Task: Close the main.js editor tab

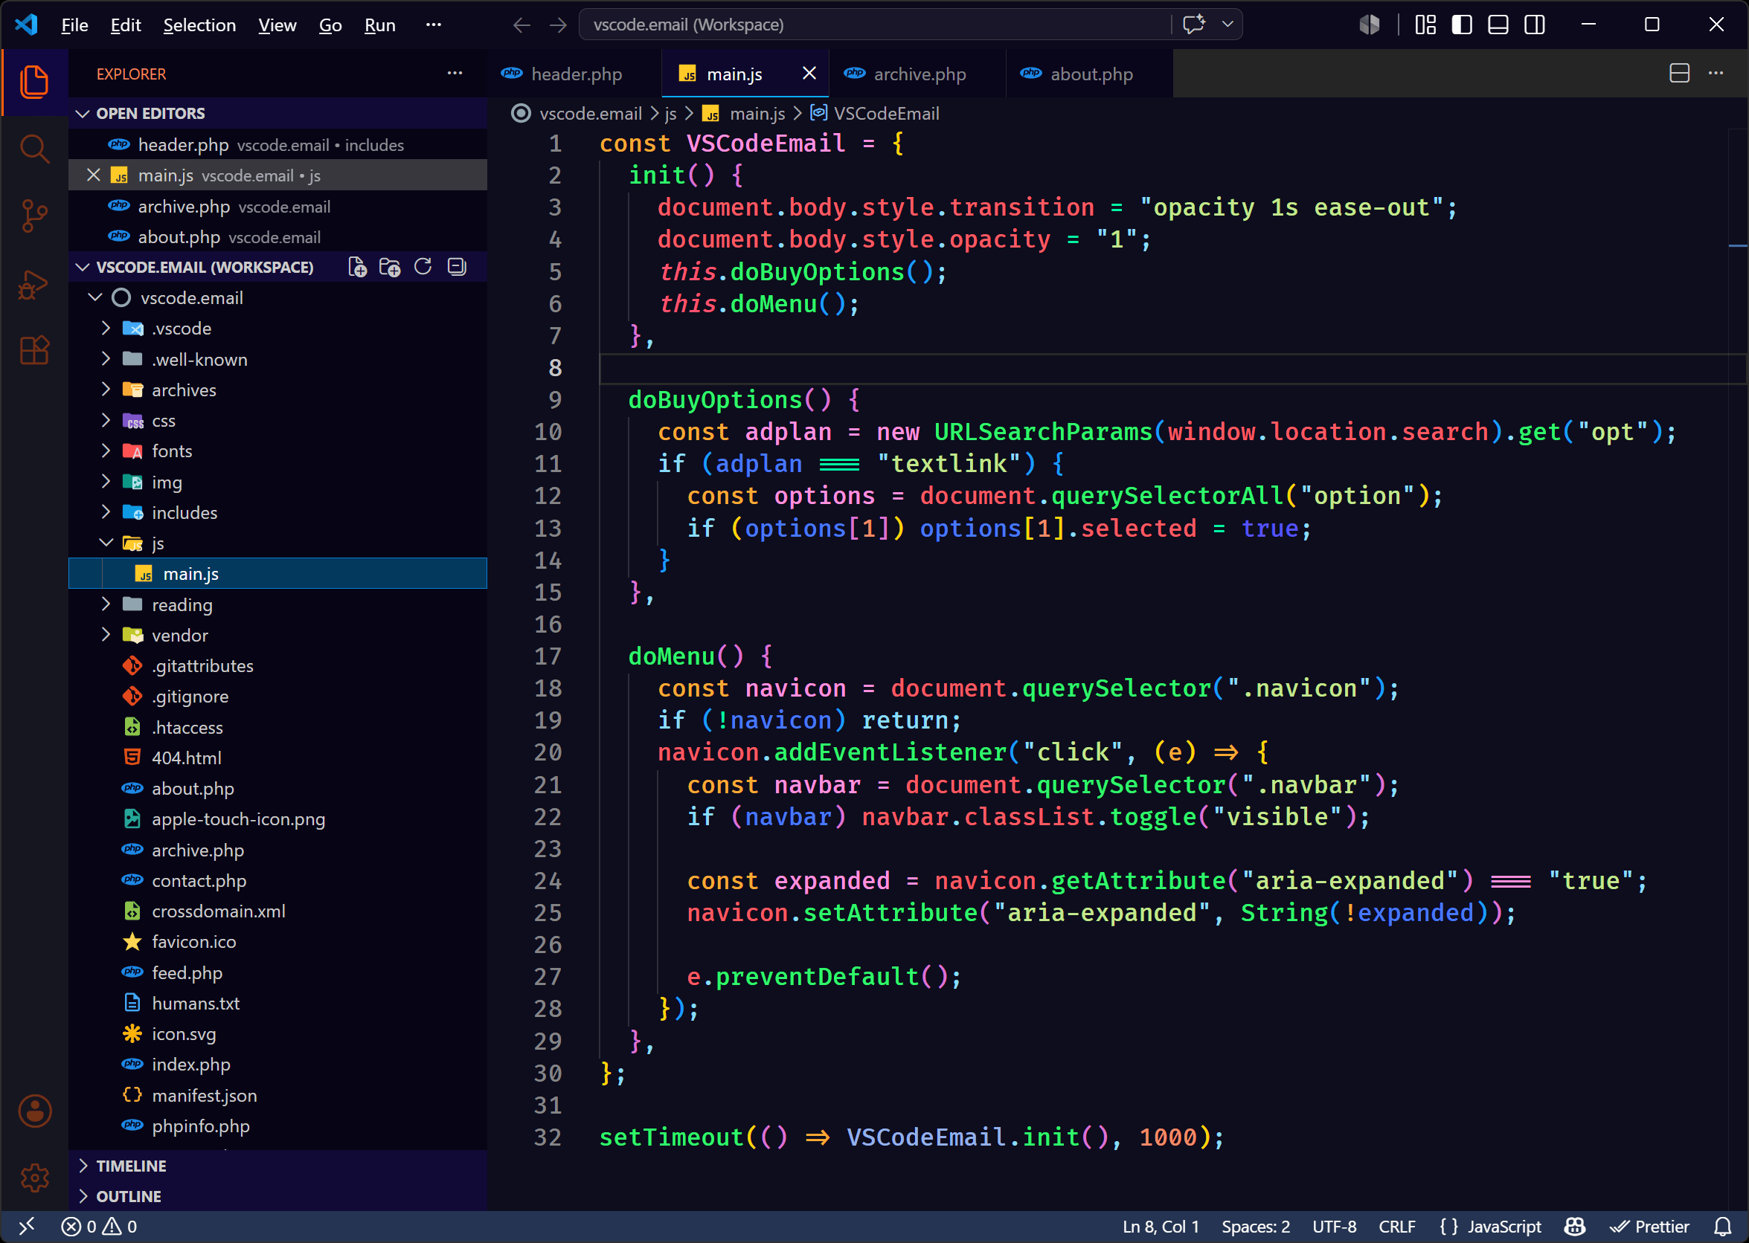Action: pos(809,74)
